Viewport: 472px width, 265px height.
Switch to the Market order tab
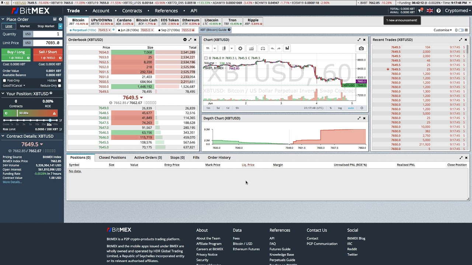click(25, 26)
